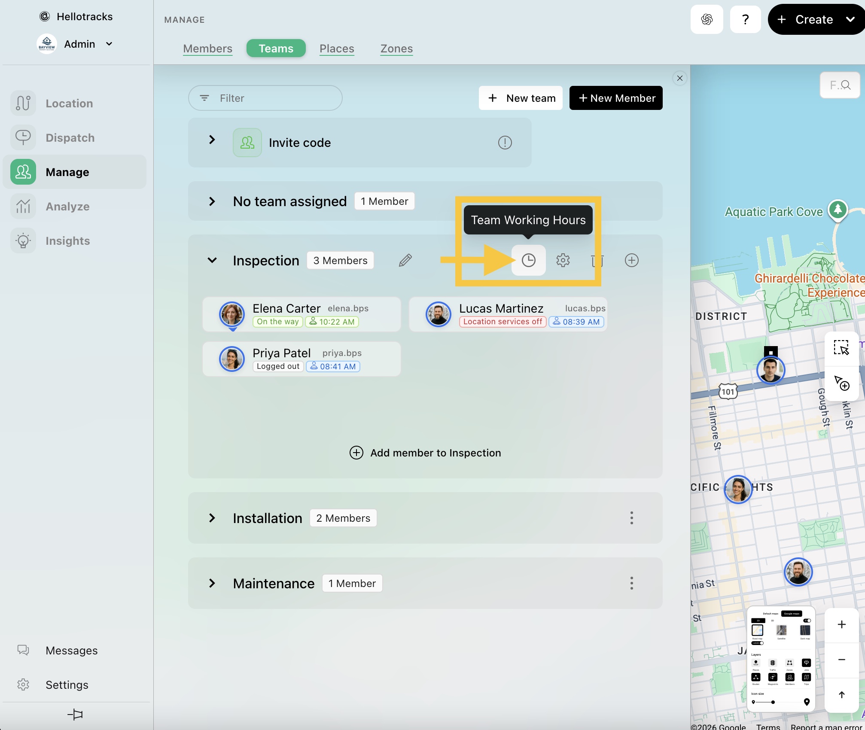Adjust the Icon size slider handle

(x=773, y=702)
